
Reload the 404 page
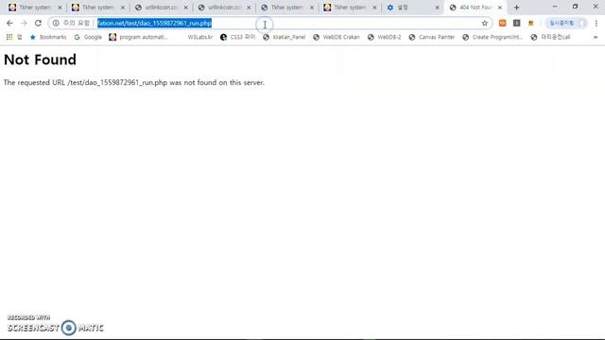click(38, 23)
